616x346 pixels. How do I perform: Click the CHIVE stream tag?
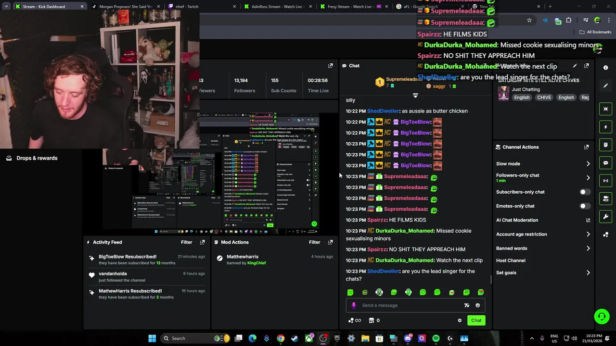click(544, 98)
